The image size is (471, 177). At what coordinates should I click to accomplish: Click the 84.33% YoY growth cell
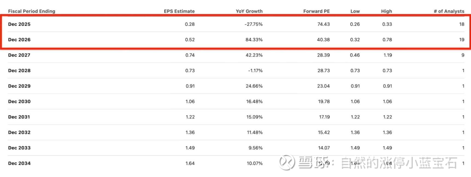tap(254, 40)
